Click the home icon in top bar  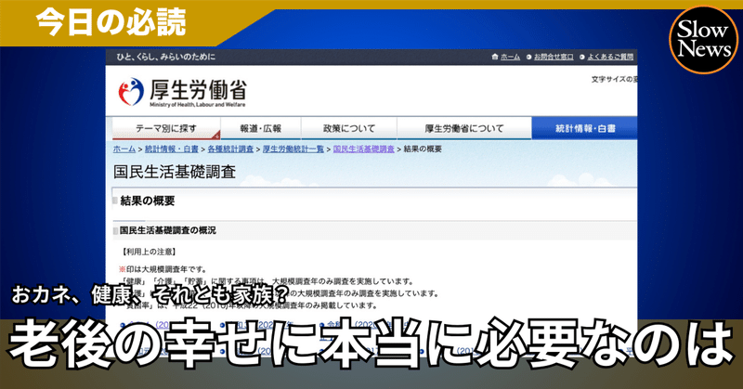pos(495,57)
